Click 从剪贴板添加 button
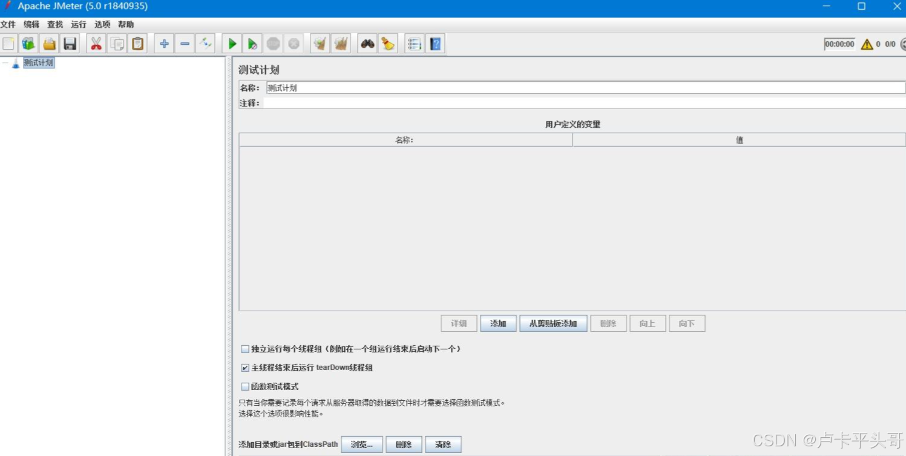The image size is (906, 456). pyautogui.click(x=553, y=323)
